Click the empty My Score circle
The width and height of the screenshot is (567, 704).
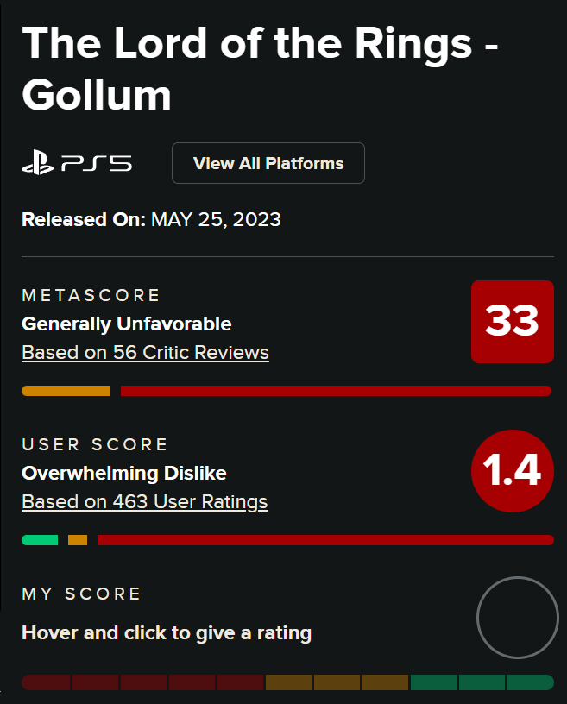tap(518, 618)
